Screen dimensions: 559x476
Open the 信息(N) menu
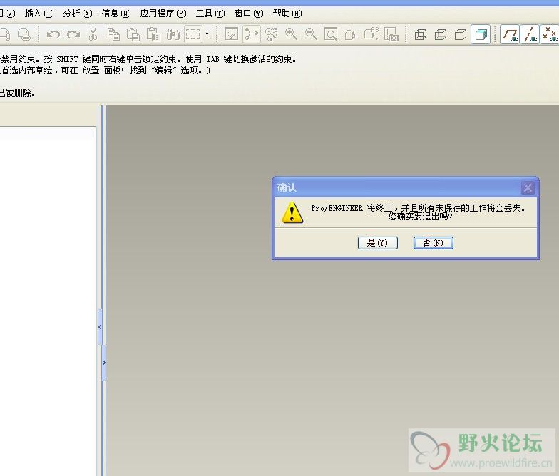coord(116,14)
